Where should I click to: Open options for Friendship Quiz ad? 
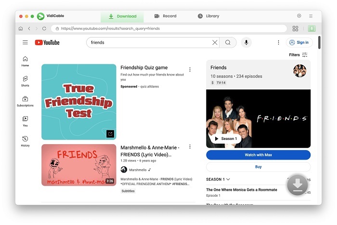coord(190,69)
